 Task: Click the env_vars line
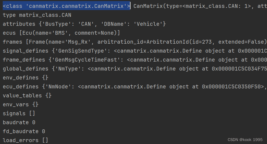click(x=21, y=104)
